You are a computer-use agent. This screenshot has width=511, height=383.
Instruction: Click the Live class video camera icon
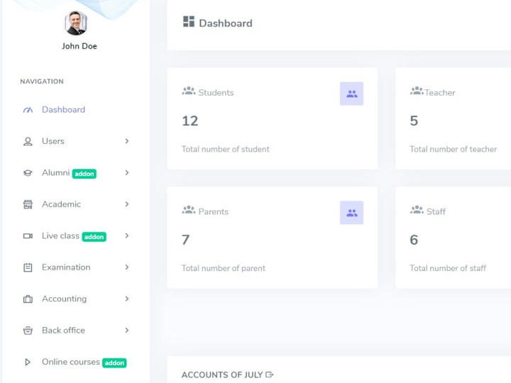(x=28, y=235)
